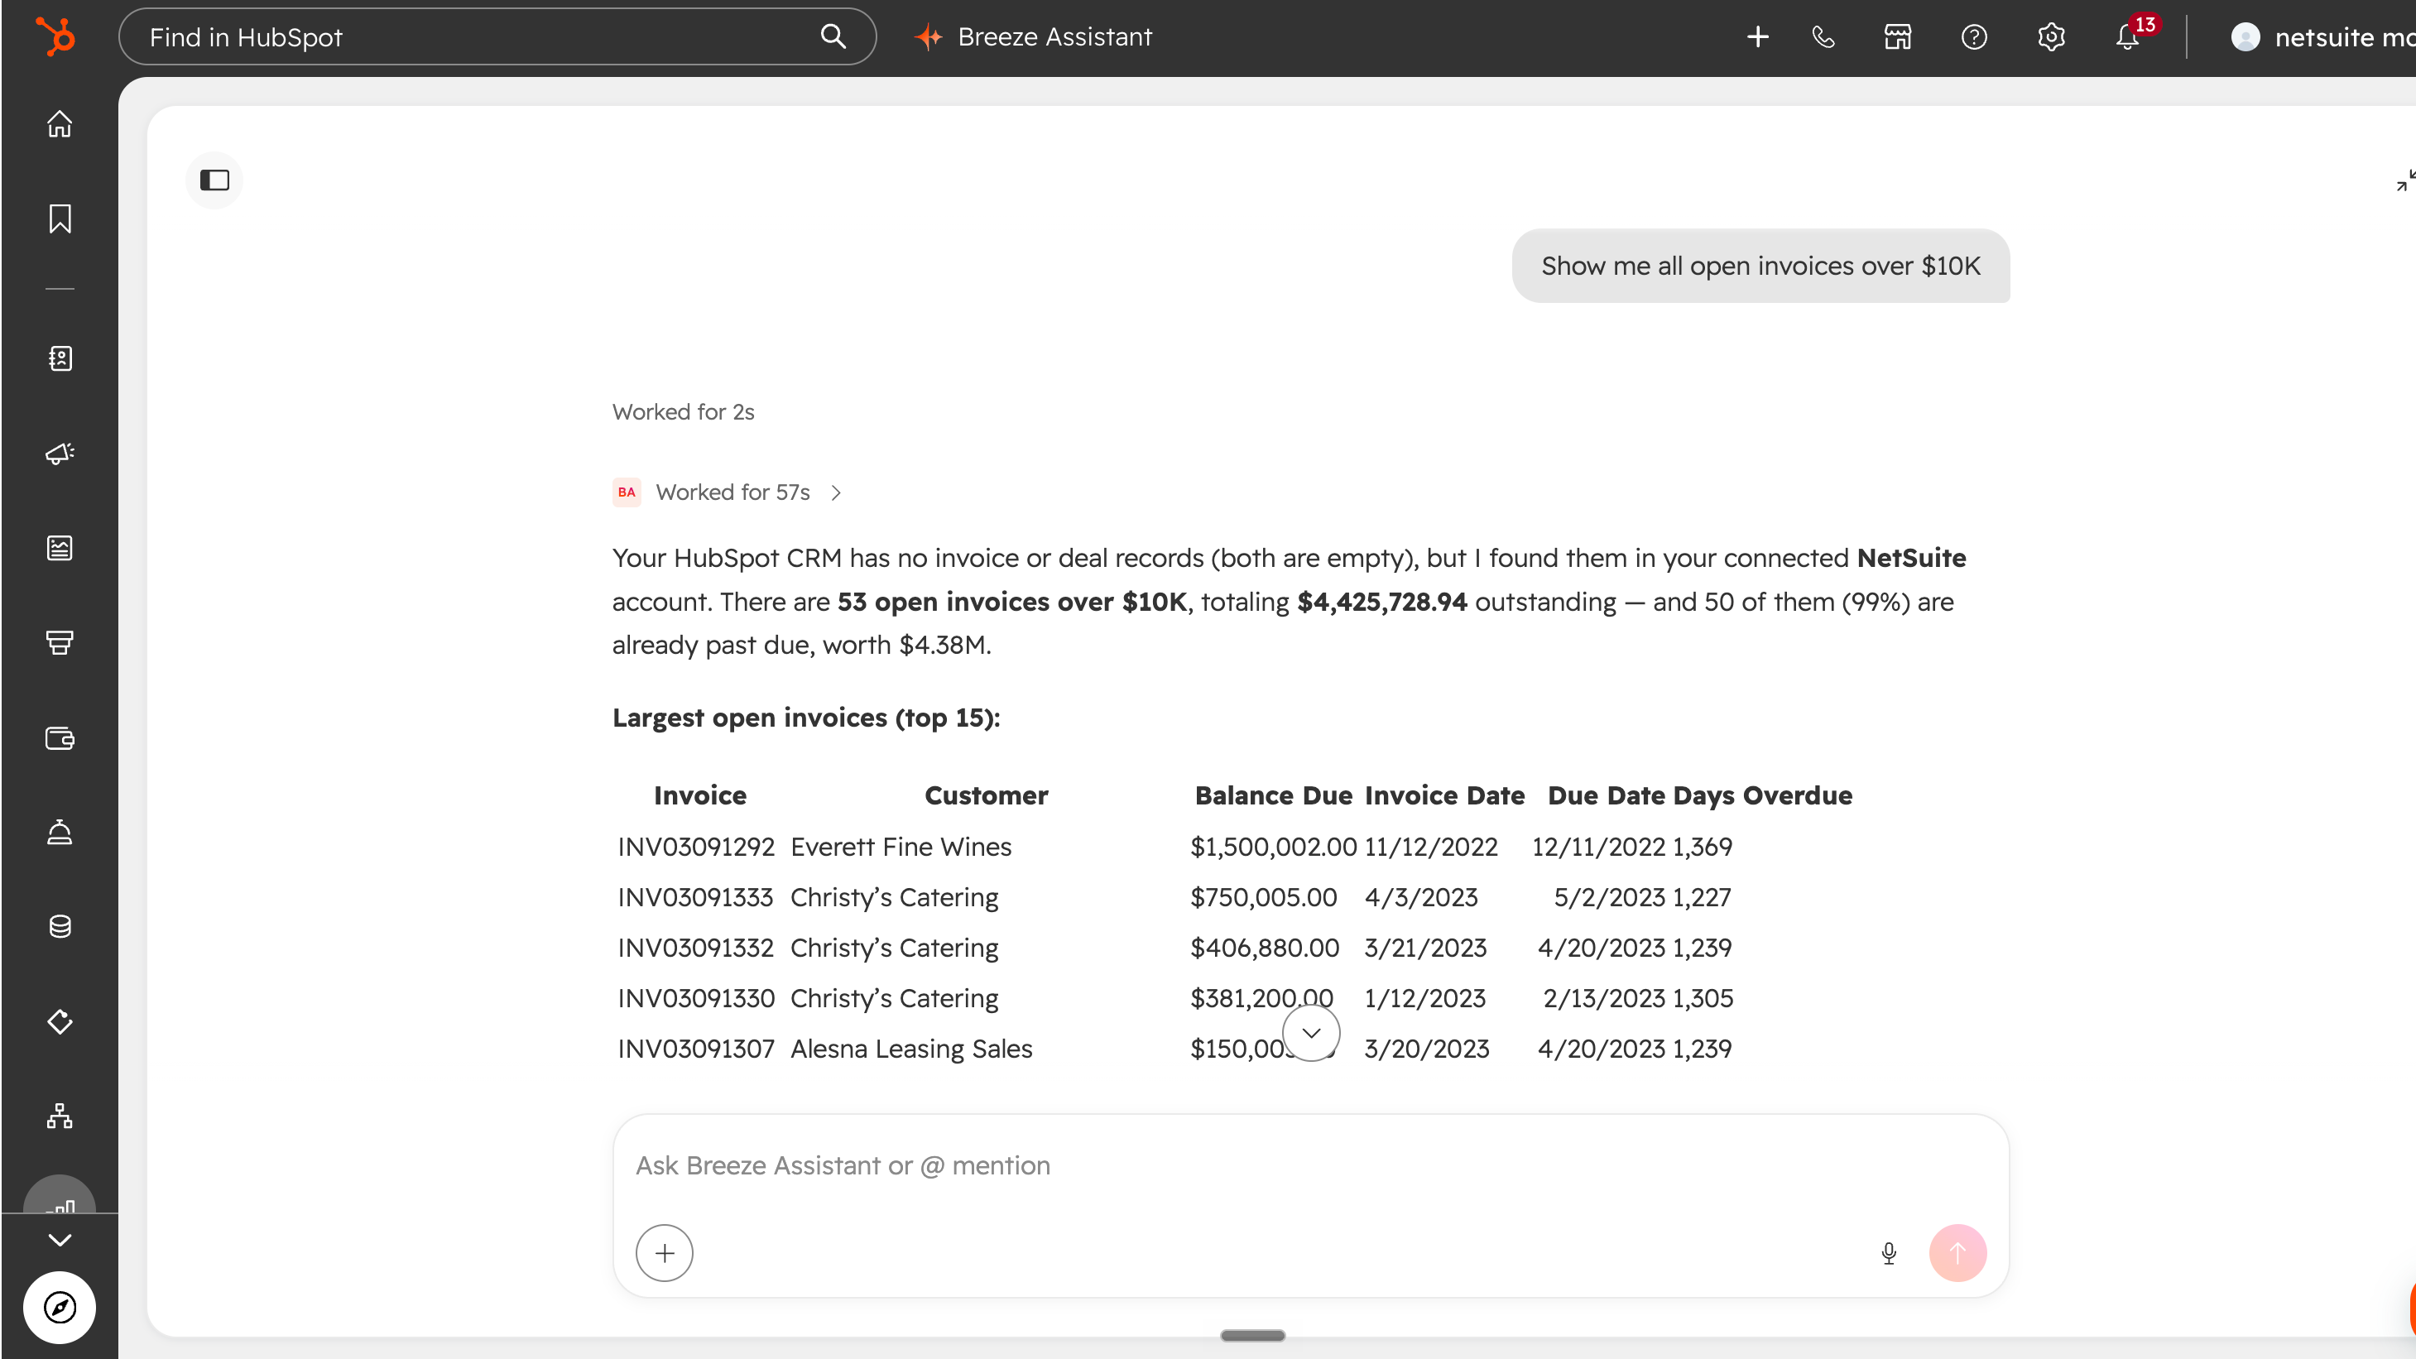The image size is (2416, 1359).
Task: Toggle the chat history side panel
Action: pos(214,180)
